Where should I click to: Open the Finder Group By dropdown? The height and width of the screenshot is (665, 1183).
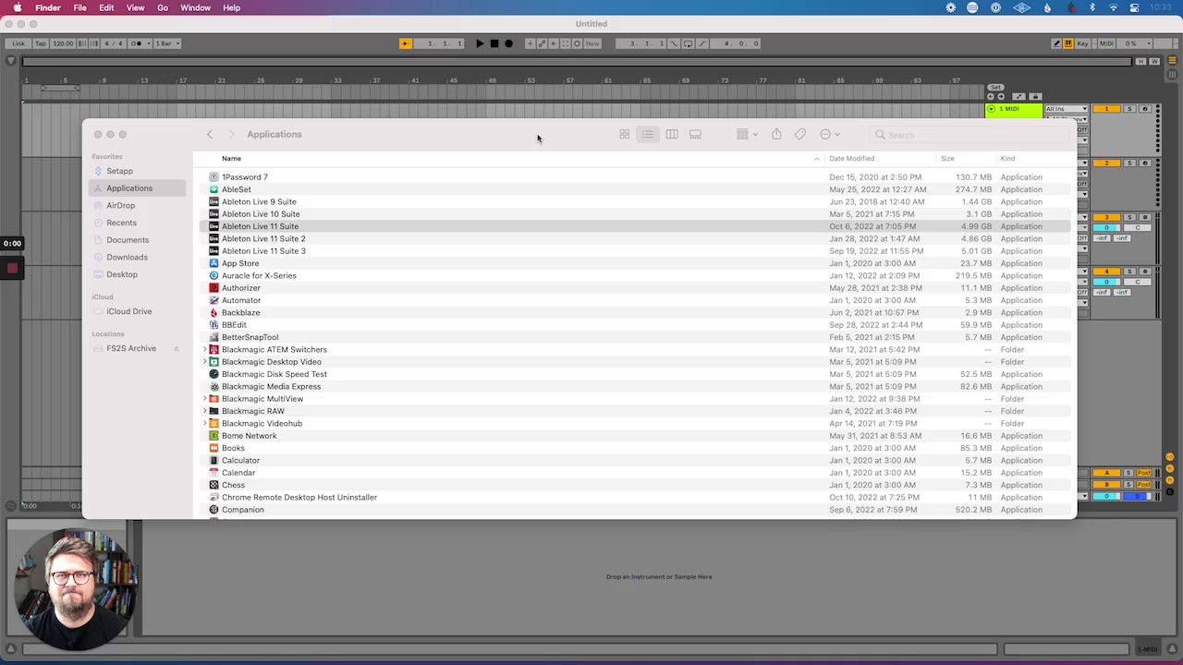click(747, 135)
